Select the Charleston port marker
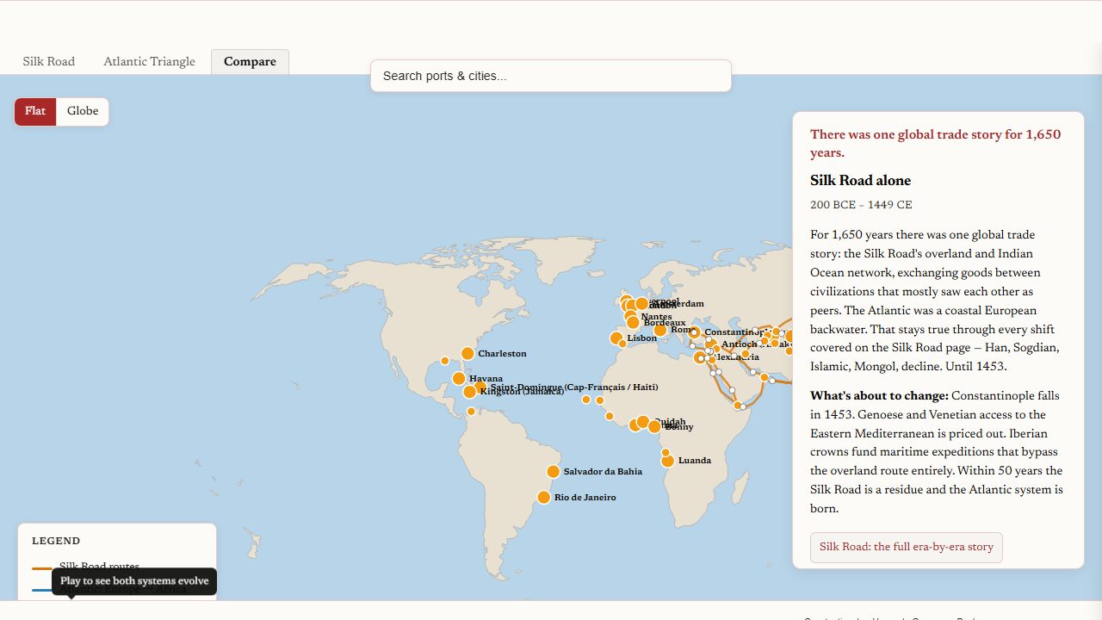Viewport: 1102px width, 620px height. (467, 353)
